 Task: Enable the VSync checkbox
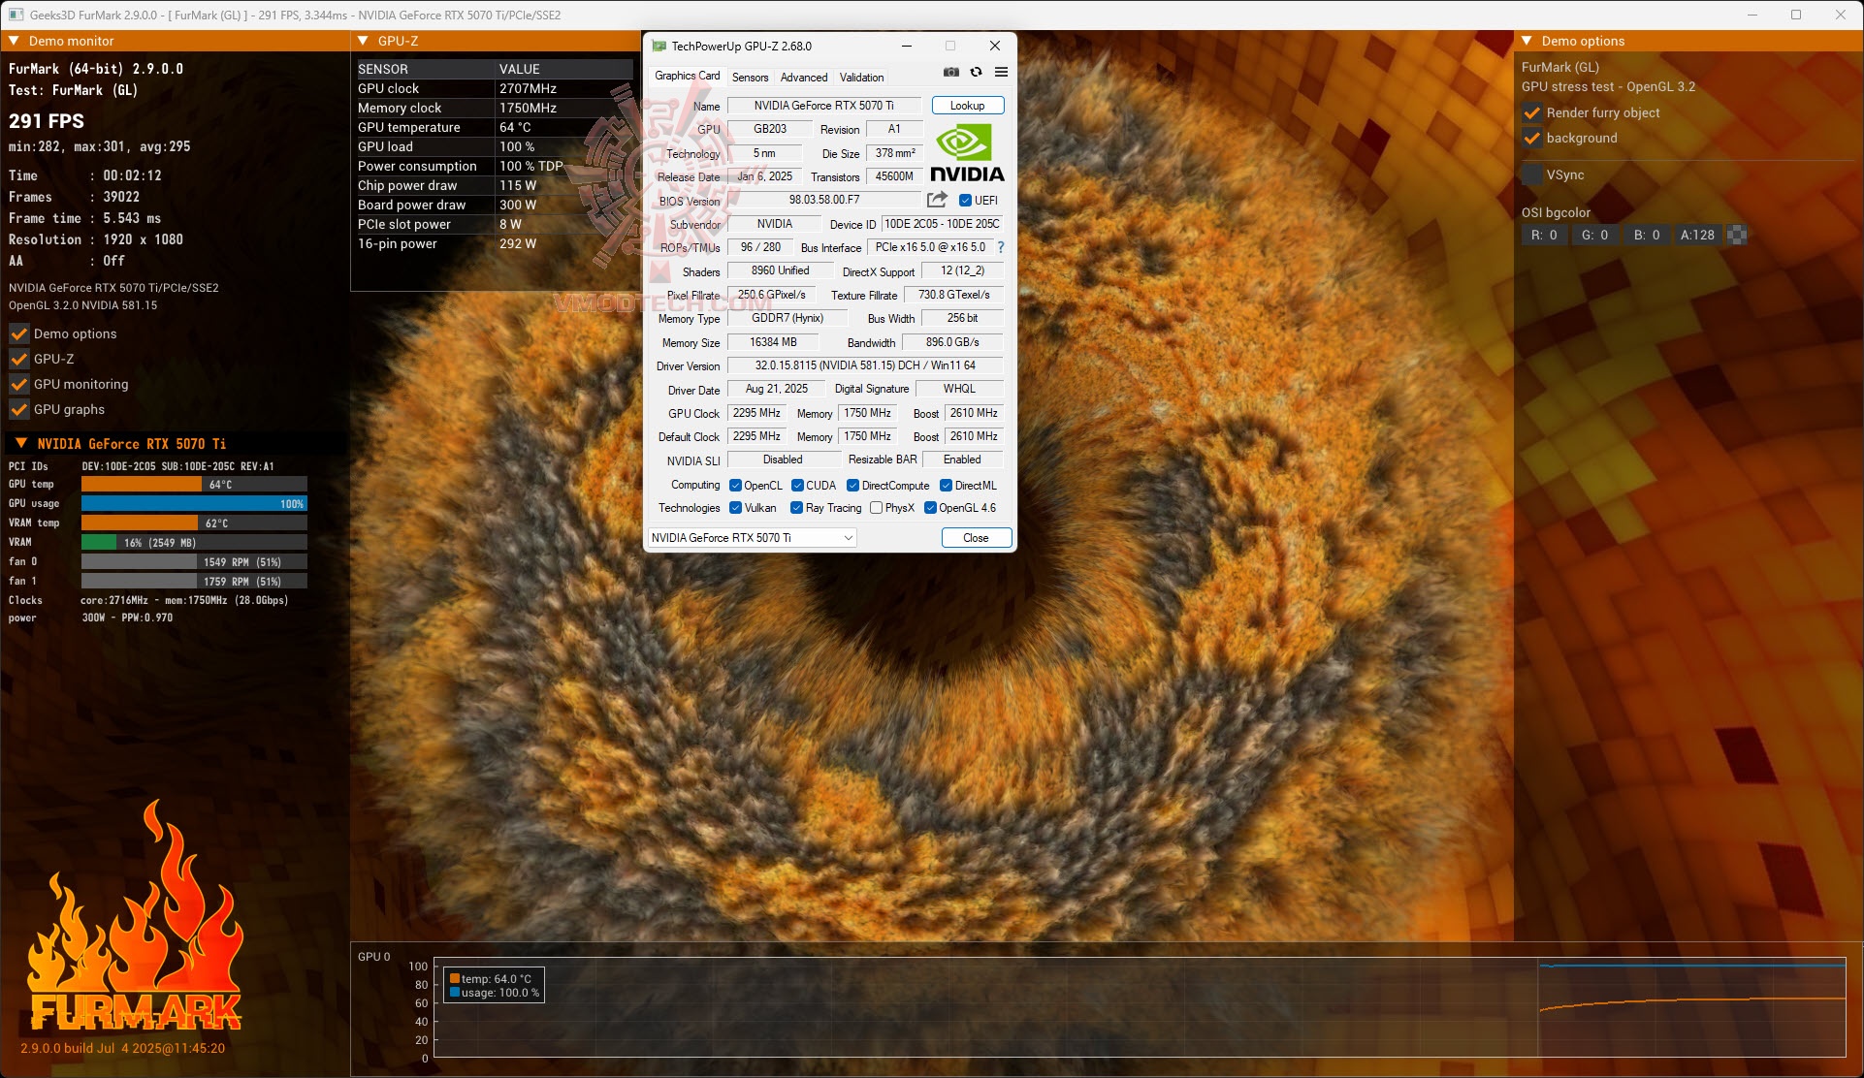click(x=1532, y=174)
